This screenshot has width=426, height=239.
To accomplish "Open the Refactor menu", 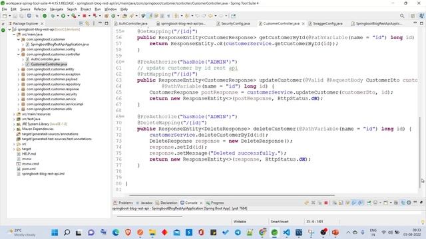I will [40, 9].
